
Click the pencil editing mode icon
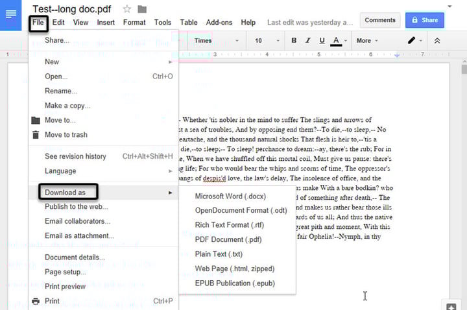pyautogui.click(x=412, y=40)
